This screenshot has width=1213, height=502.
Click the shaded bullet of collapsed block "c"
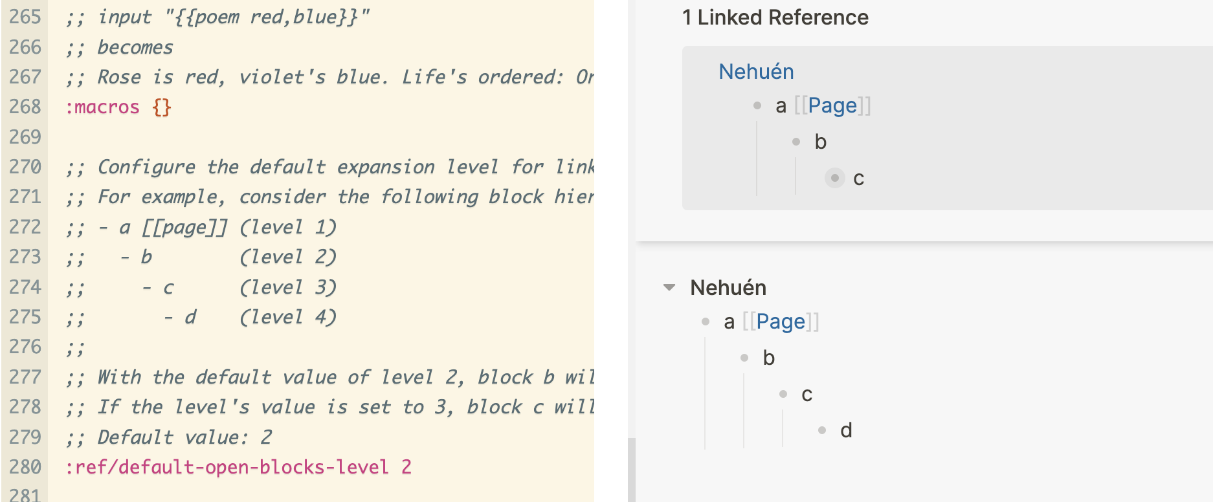[835, 179]
